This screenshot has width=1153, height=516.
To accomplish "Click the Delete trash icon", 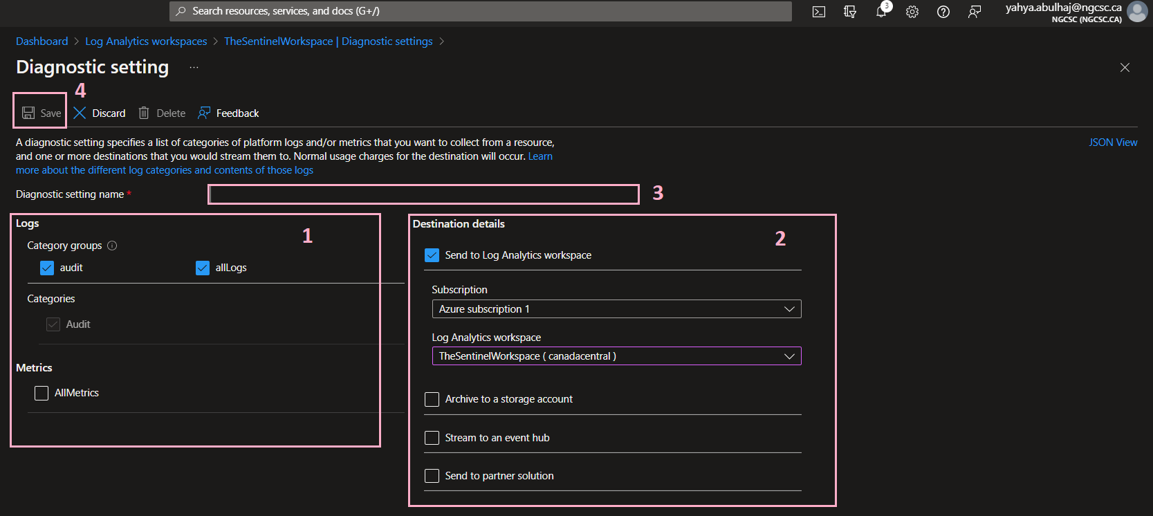I will coord(144,113).
